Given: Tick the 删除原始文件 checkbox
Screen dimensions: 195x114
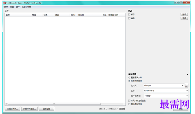Looking at the screenshot, I should tap(129, 104).
